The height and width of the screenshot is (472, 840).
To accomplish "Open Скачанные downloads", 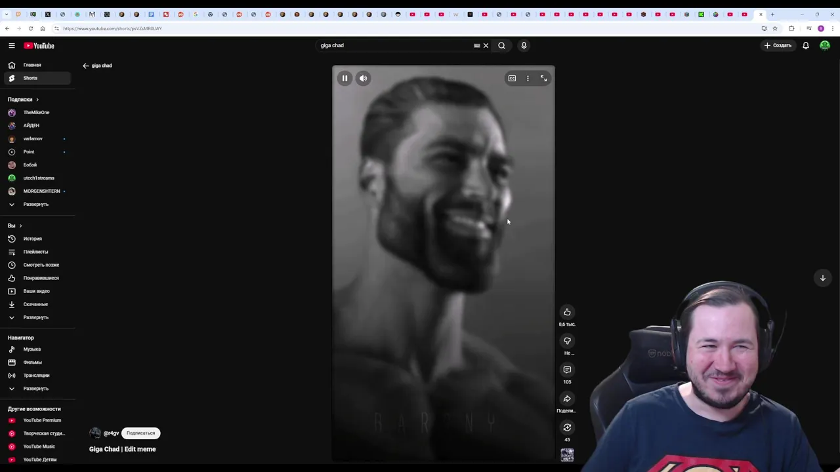I will tap(37, 304).
